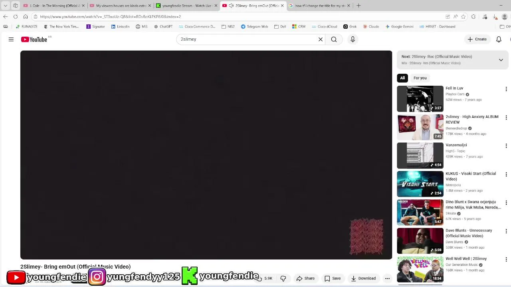Clear the search box with the X

[320, 39]
